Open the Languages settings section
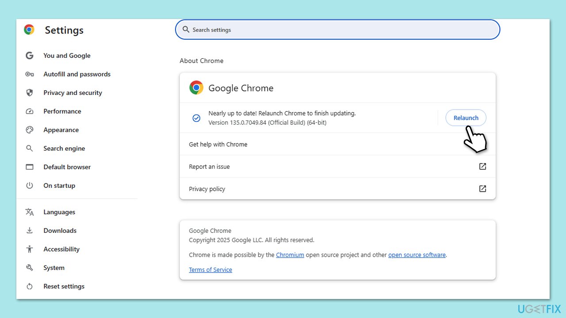Viewport: 566px width, 318px height. (59, 212)
